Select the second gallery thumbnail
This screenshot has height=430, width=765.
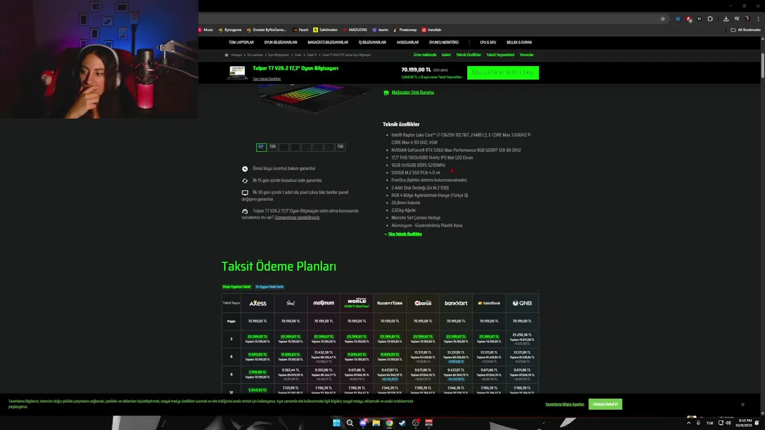[x=273, y=147]
